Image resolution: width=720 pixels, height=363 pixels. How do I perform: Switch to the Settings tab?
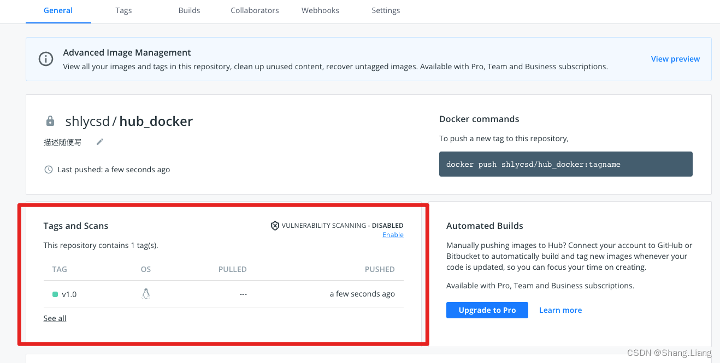pyautogui.click(x=386, y=10)
